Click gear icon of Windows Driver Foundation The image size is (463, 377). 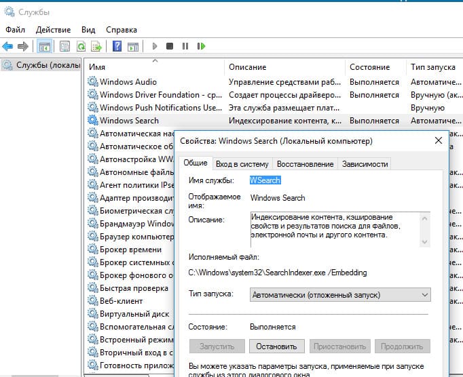coord(93,94)
